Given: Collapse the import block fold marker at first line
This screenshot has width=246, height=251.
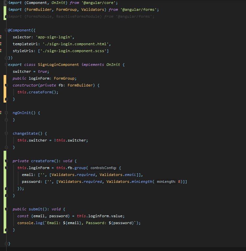Looking at the screenshot, I should pos(7,3).
